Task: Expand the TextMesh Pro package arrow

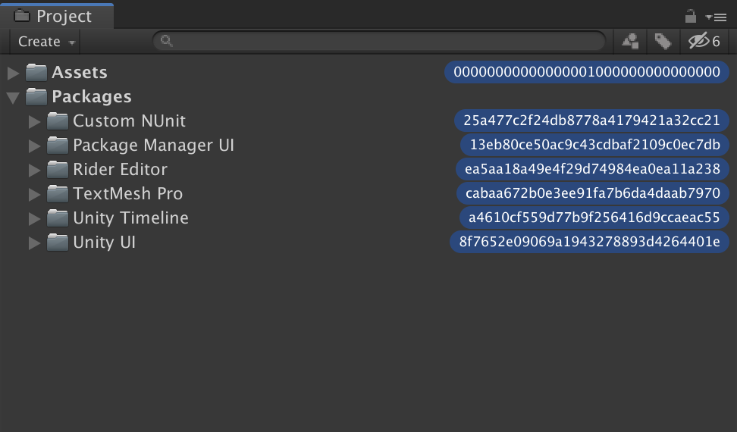Action: click(x=34, y=194)
